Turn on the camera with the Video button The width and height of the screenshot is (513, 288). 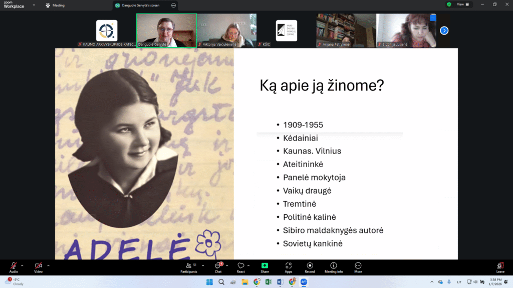click(x=38, y=266)
